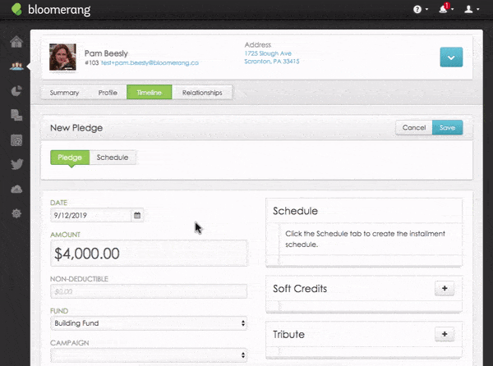The image size is (493, 366).
Task: Click the Bloomerang logo
Action: pyautogui.click(x=51, y=9)
